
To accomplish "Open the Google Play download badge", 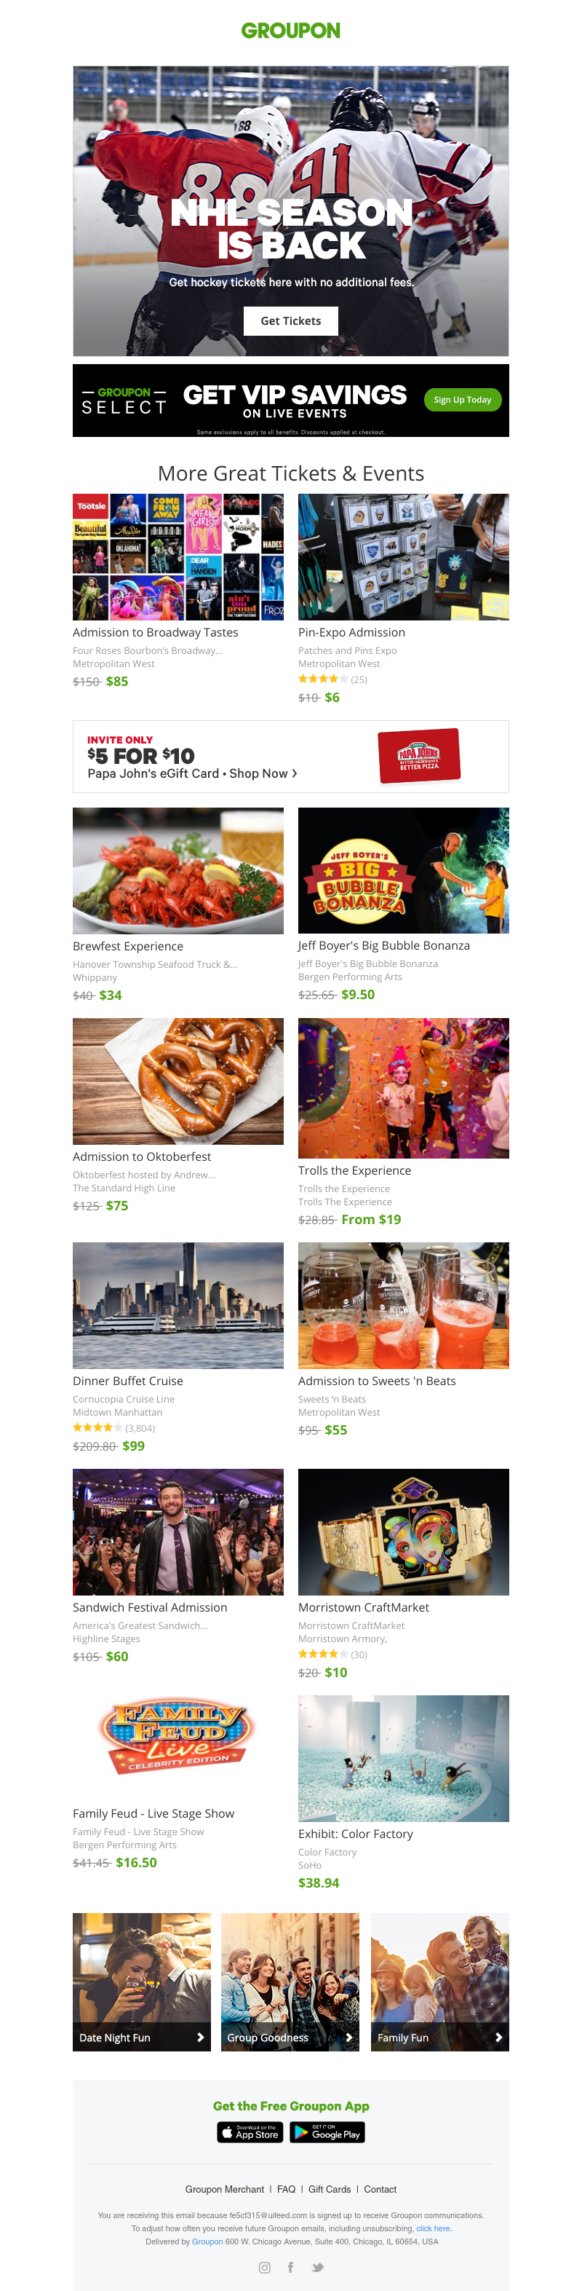I will [x=327, y=2132].
